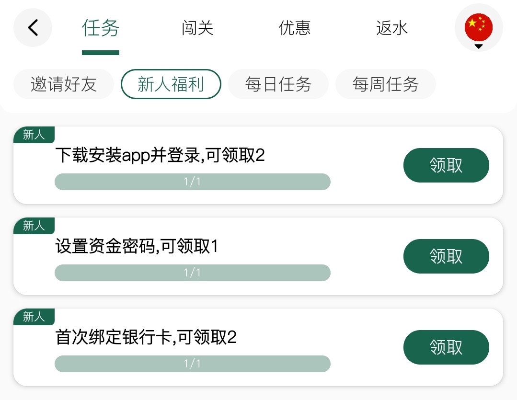Viewport: 517px width, 400px height.
Task: Open the language dropdown arrow under flag
Action: point(478,46)
